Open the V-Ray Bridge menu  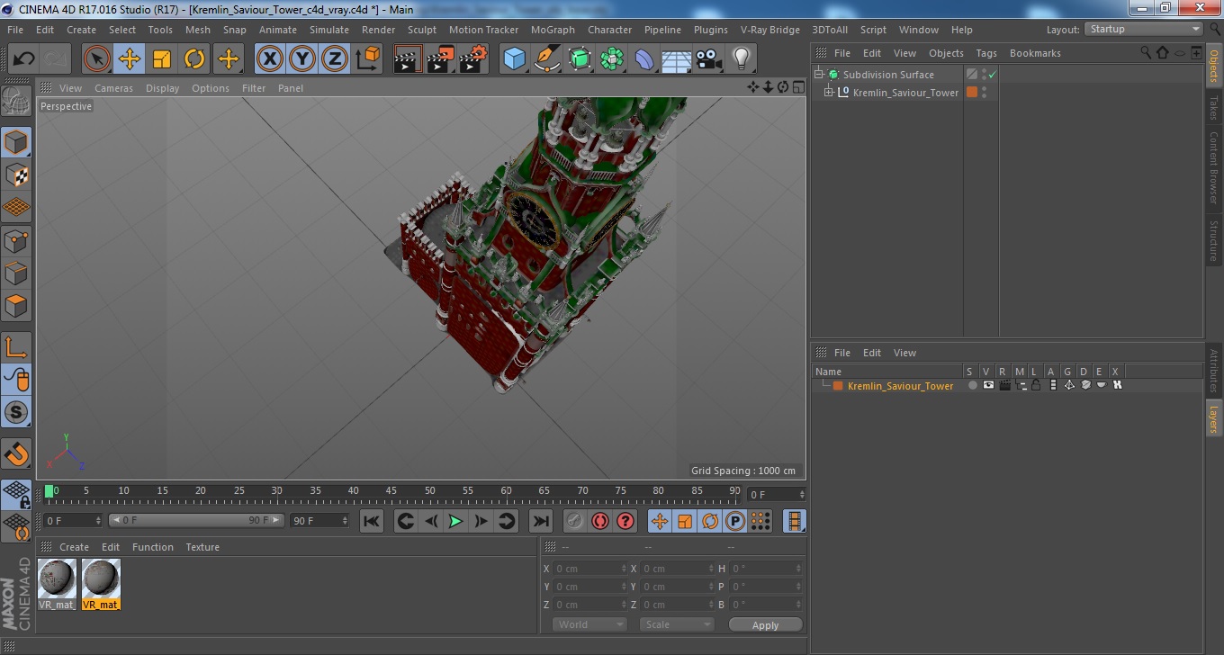tap(770, 30)
